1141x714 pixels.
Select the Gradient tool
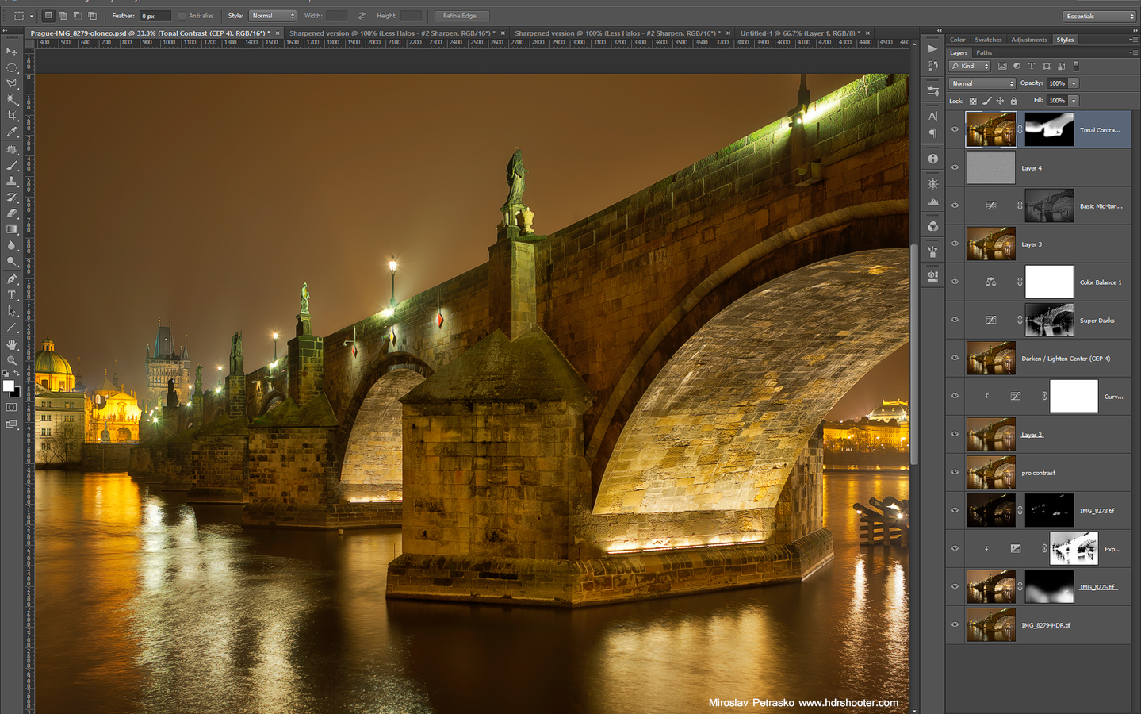11,230
